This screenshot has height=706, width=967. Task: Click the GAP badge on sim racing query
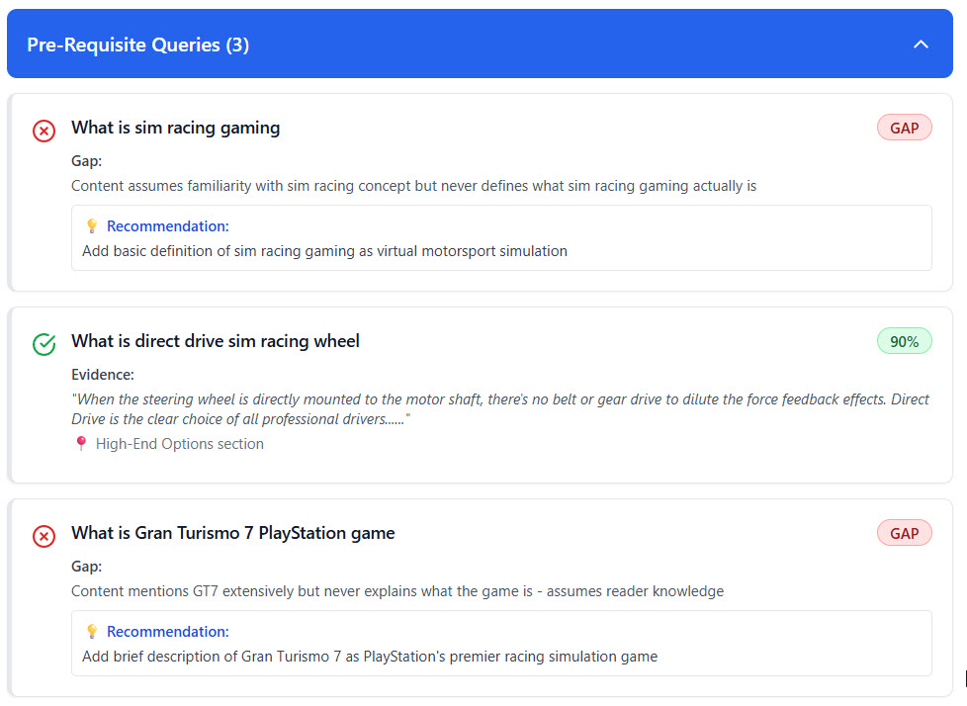tap(904, 128)
